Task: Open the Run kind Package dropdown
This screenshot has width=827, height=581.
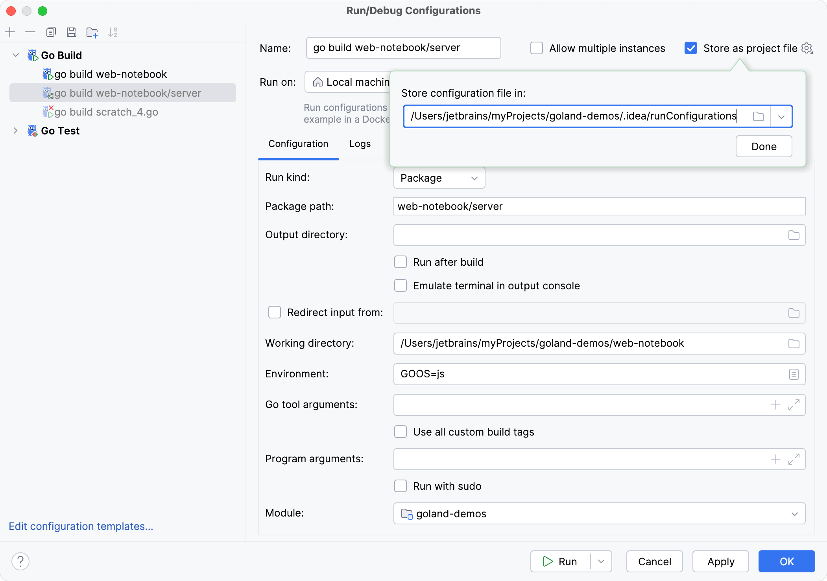Action: 439,178
